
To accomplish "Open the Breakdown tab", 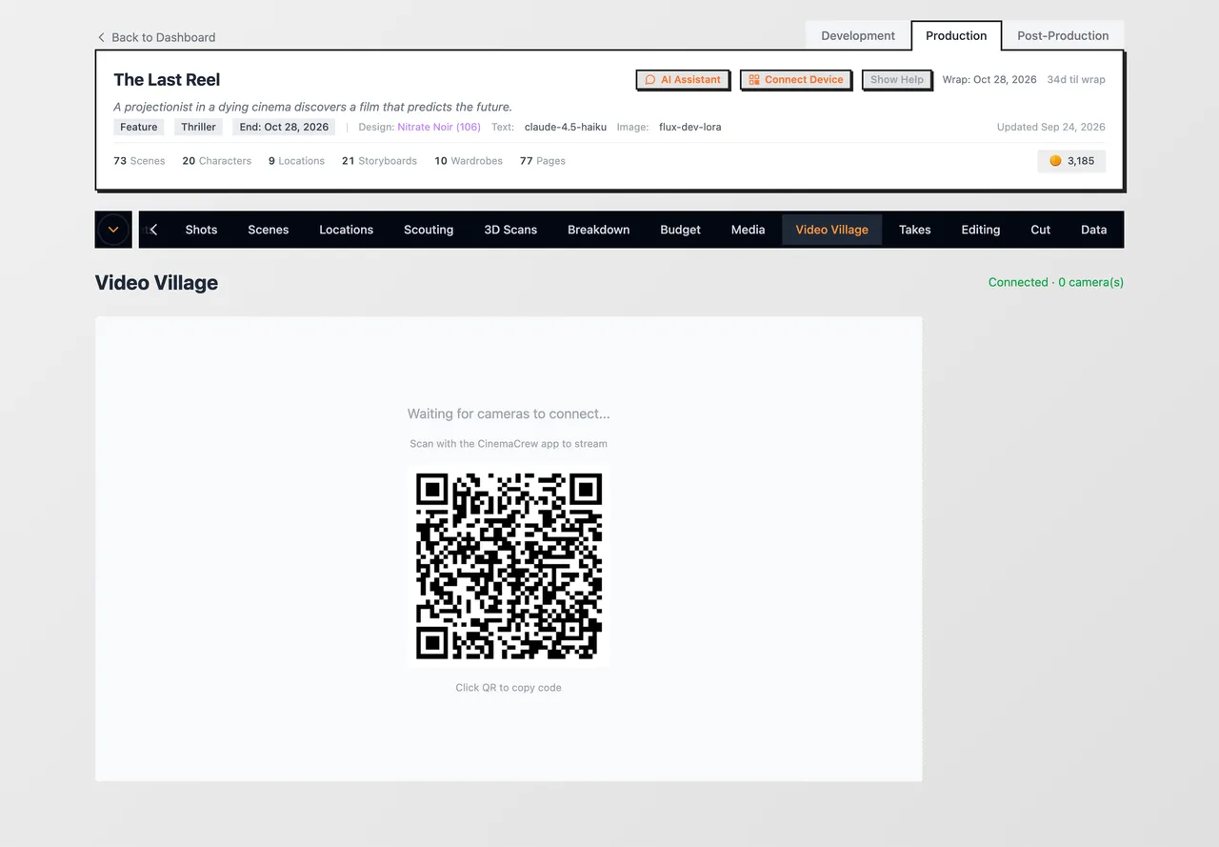I will click(598, 230).
